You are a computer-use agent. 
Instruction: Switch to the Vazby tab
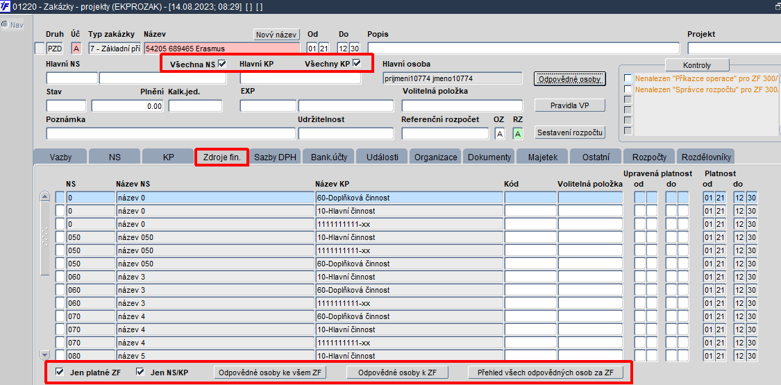click(x=61, y=157)
